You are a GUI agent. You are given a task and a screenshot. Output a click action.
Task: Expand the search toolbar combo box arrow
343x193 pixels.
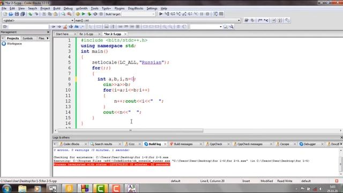coord(220,27)
